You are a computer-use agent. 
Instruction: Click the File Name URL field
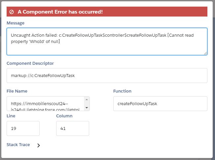point(46,103)
